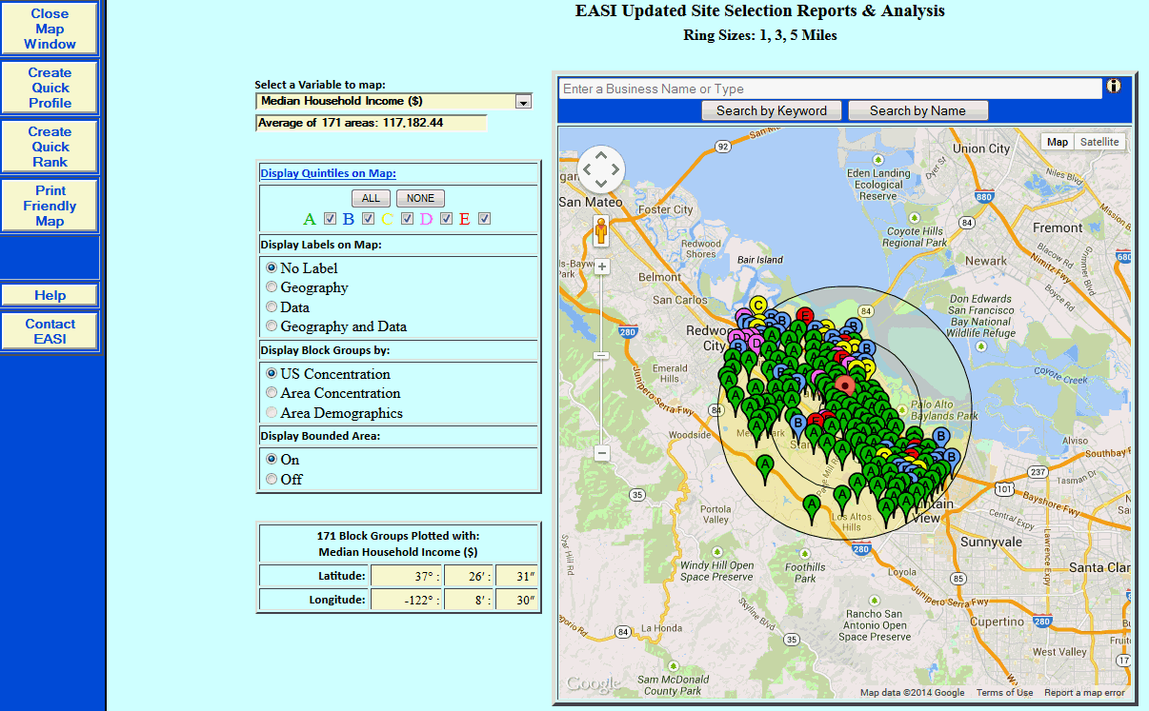Turn bounded area On
Image resolution: width=1149 pixels, height=711 pixels.
(272, 459)
